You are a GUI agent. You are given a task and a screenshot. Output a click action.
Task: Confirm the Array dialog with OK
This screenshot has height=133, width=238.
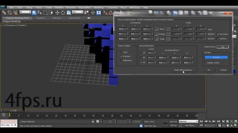click(209, 70)
